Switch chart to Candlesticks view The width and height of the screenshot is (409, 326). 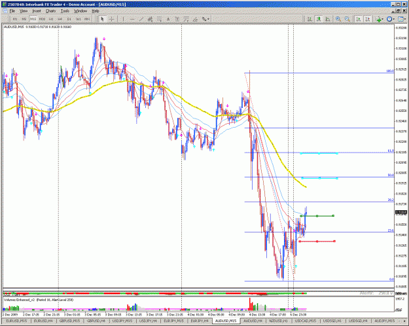click(x=319, y=19)
